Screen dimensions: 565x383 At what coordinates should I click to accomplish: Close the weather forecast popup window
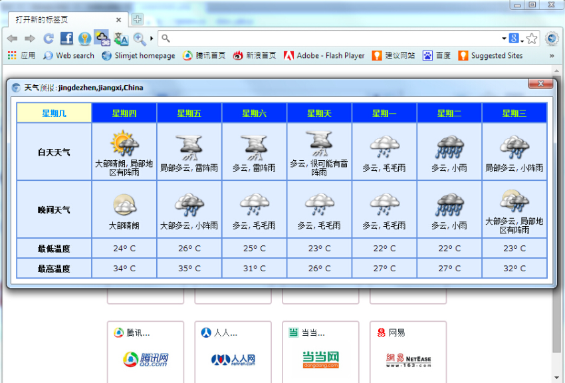click(541, 84)
